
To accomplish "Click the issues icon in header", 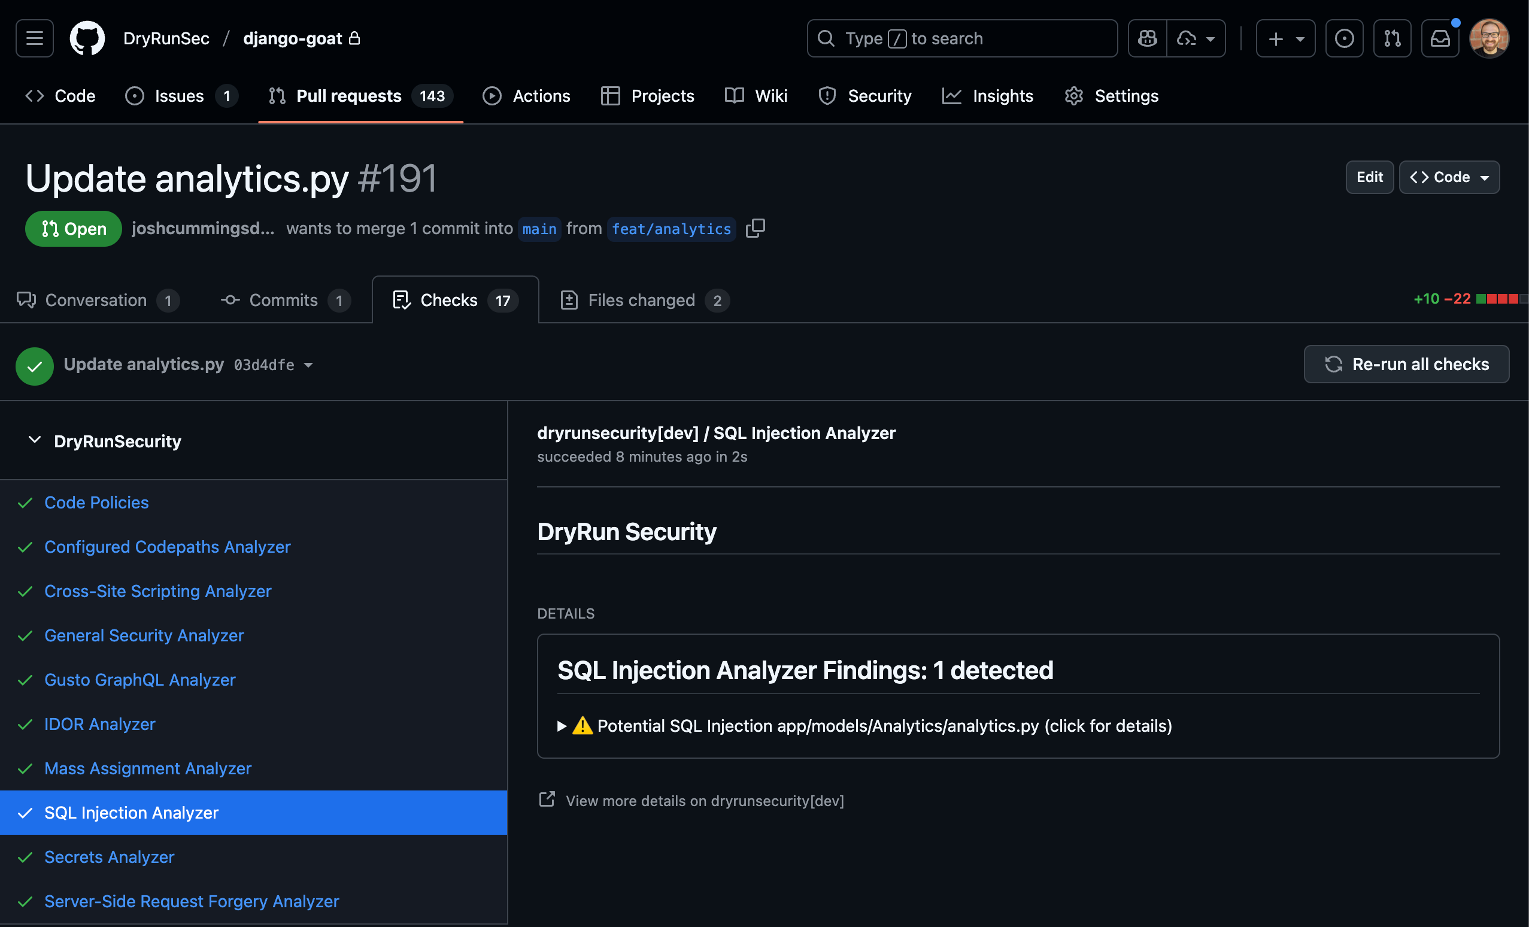I will point(1344,38).
